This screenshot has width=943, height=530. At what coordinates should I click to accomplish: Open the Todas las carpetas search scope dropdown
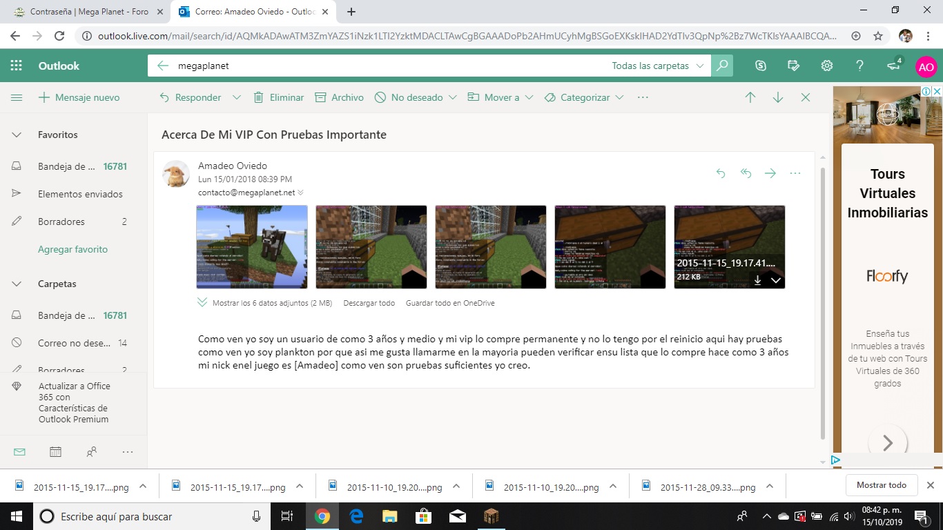[658, 66]
